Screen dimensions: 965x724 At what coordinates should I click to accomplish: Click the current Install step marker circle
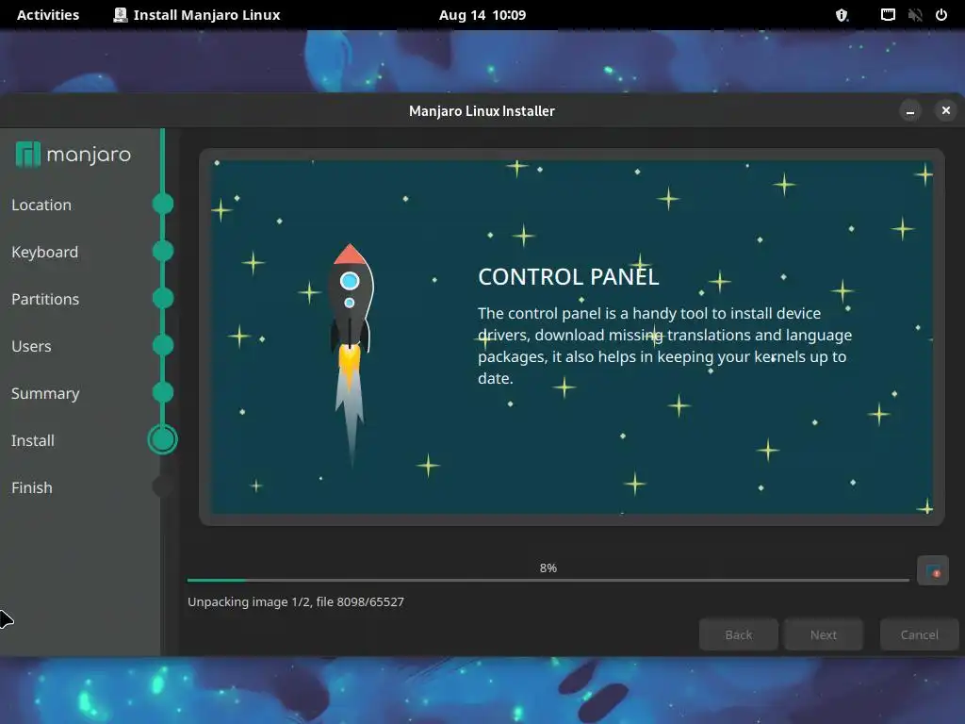tap(162, 439)
